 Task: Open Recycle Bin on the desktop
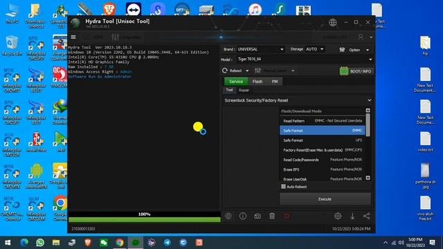[x=12, y=46]
